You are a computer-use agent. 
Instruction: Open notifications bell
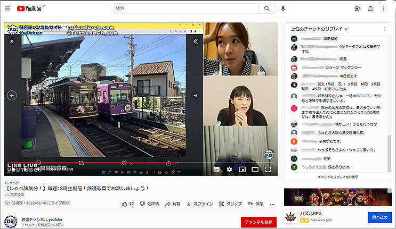(370, 9)
